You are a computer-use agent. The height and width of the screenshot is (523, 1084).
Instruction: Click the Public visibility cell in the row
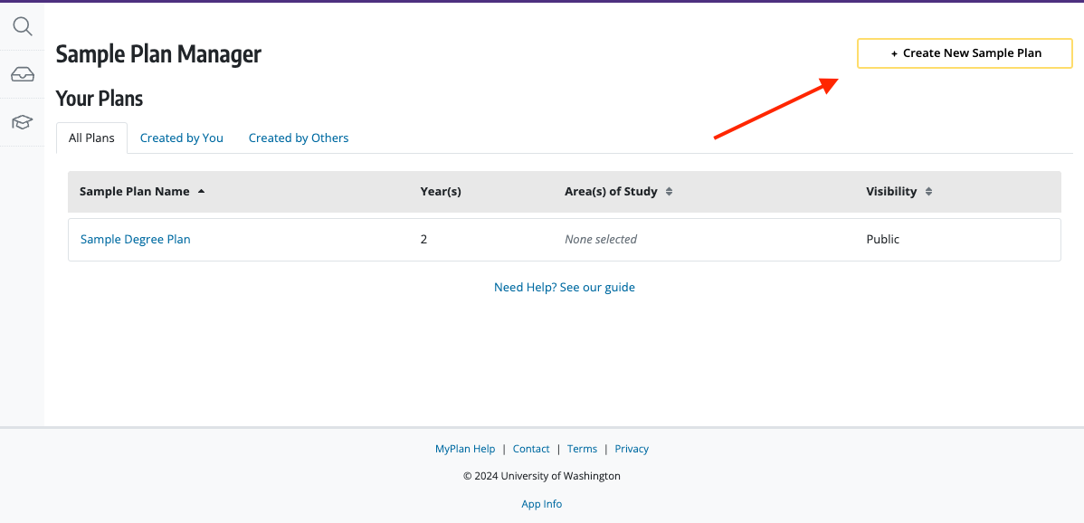click(x=883, y=240)
